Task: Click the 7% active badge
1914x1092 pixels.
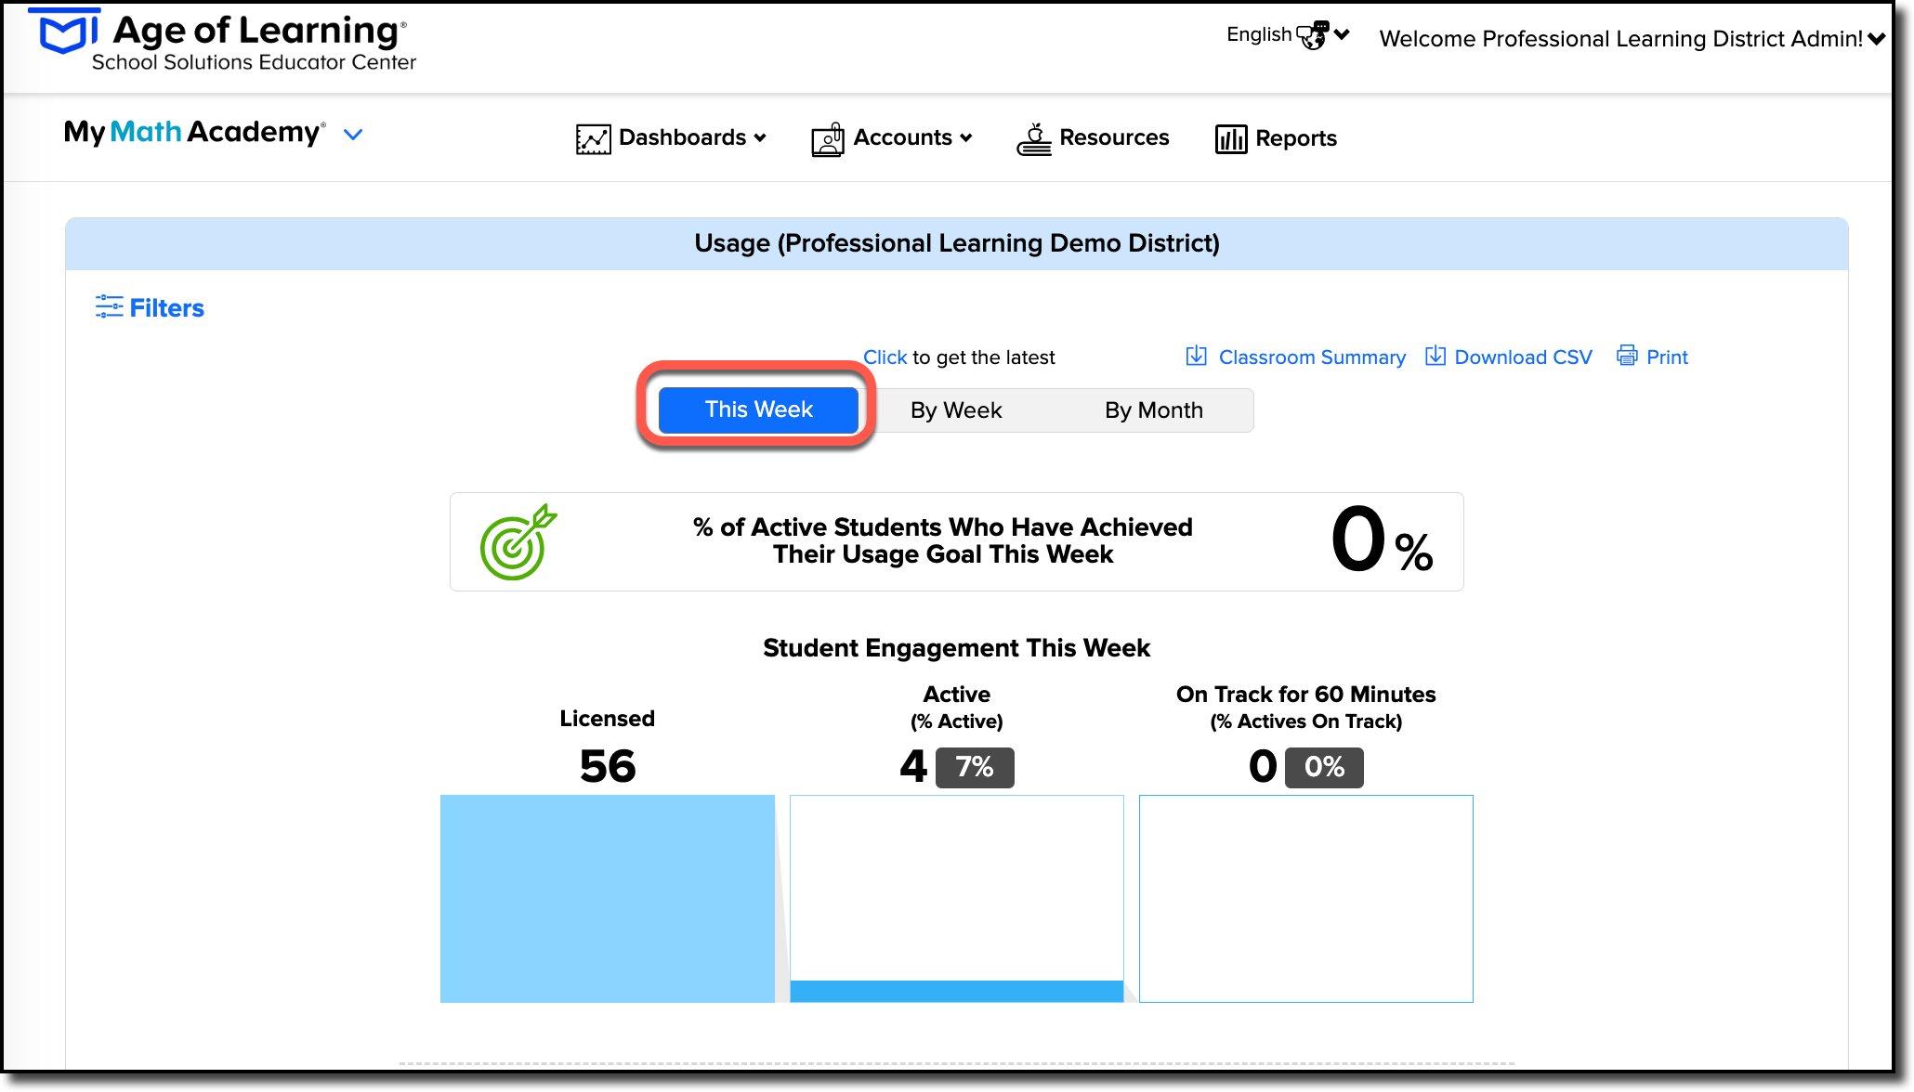Action: coord(975,768)
